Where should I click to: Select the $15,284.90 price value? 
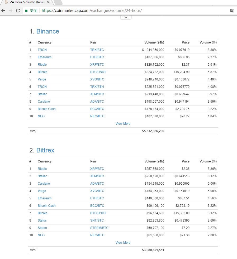coord(182,72)
